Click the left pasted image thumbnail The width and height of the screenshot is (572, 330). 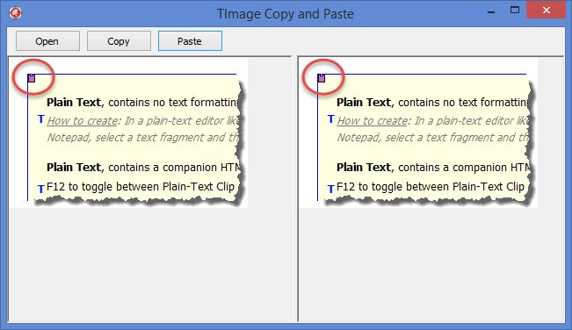(129, 133)
